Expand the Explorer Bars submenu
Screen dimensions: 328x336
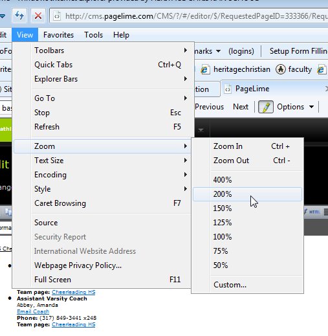pos(186,79)
